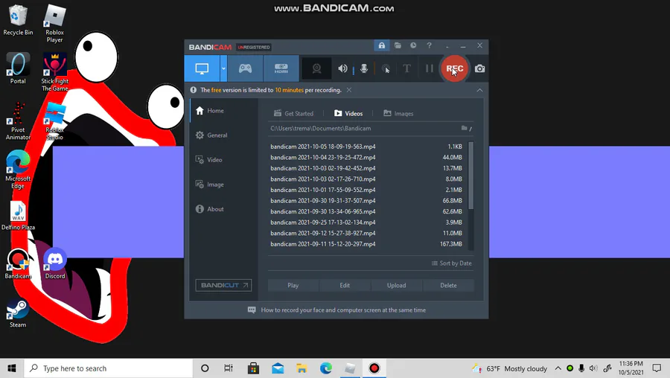Click the Upload button
Screen dimensions: 670x378
click(x=397, y=285)
